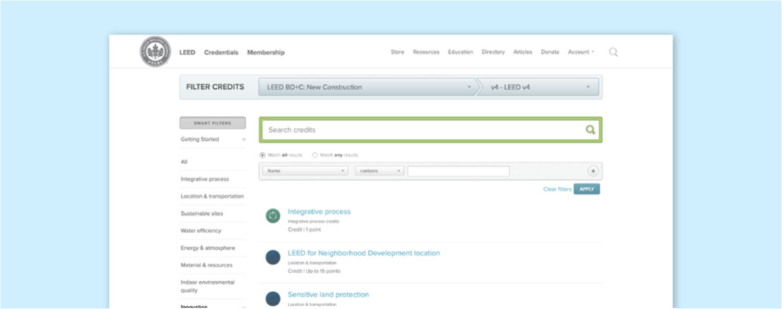The height and width of the screenshot is (309, 782).
Task: Click the filter value text field
Action: click(x=459, y=171)
